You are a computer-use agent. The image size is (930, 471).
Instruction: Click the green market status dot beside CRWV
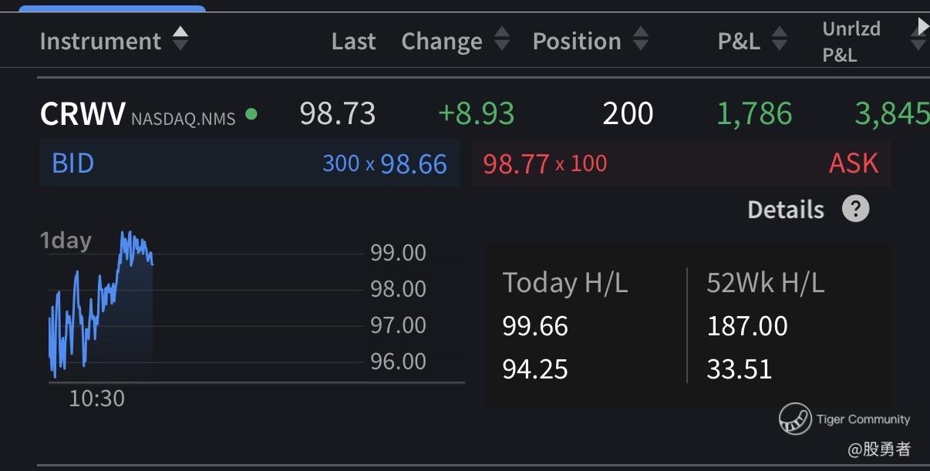[251, 115]
